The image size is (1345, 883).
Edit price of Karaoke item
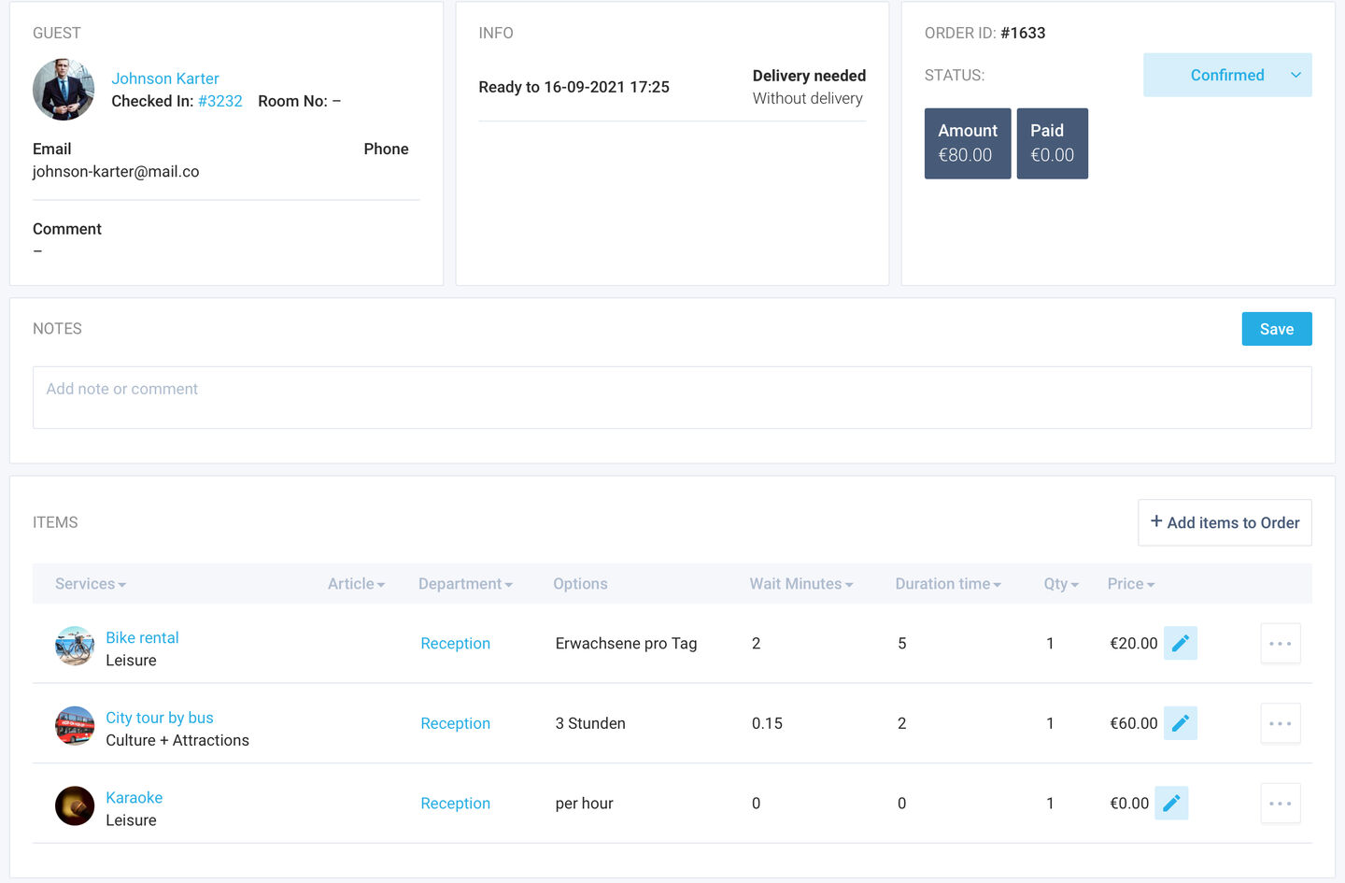(x=1171, y=803)
